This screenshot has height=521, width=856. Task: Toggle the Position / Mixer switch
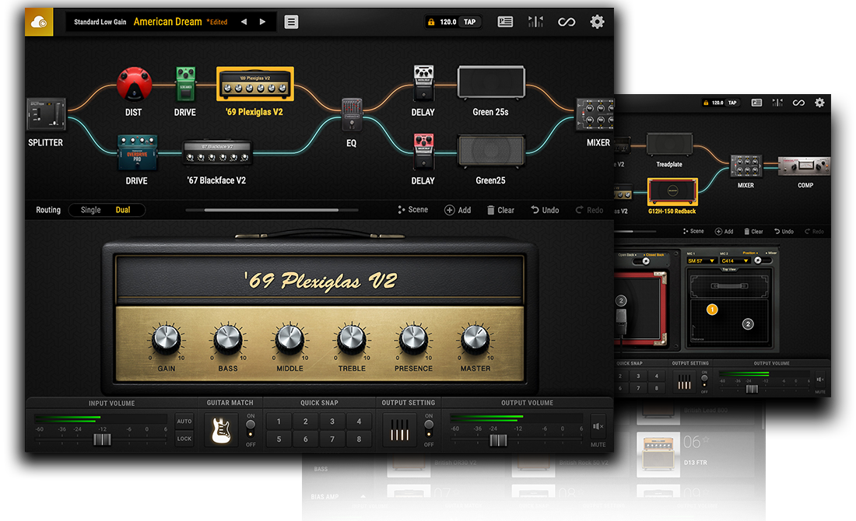[761, 260]
